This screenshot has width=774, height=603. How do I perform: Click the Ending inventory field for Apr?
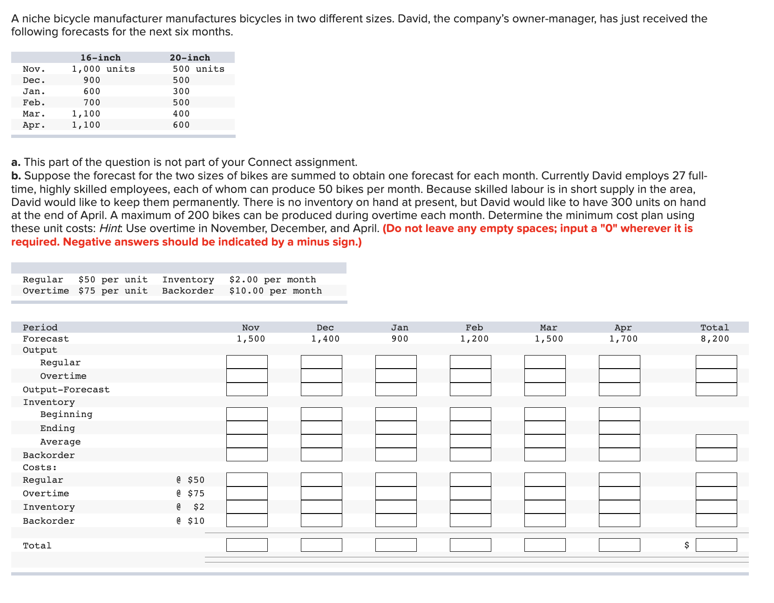click(619, 428)
